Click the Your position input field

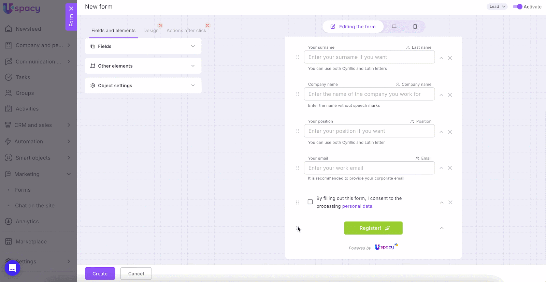(369, 131)
